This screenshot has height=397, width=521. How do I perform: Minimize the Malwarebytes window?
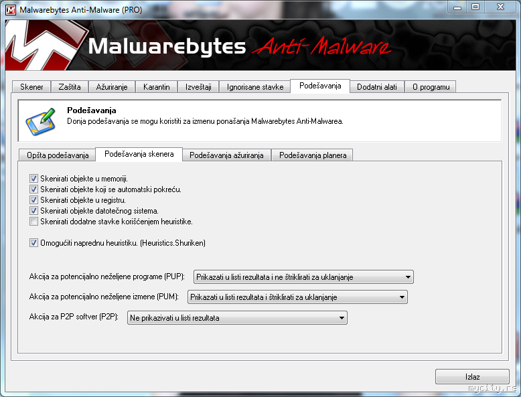[x=457, y=7]
